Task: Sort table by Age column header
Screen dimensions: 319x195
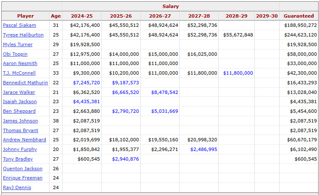Action: point(56,16)
